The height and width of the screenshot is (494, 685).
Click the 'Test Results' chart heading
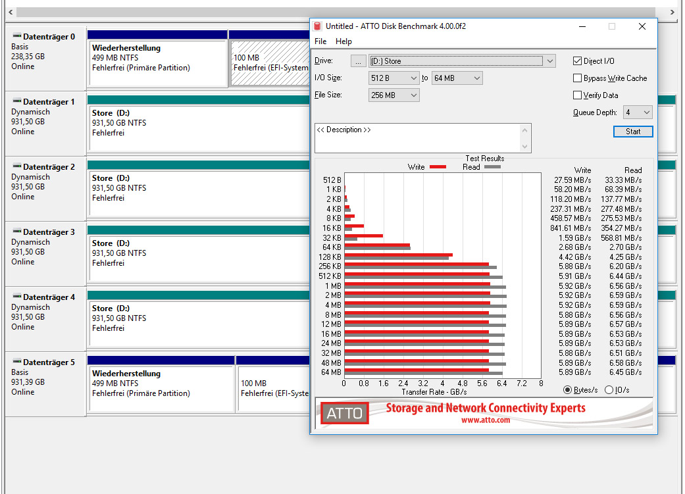tap(484, 158)
